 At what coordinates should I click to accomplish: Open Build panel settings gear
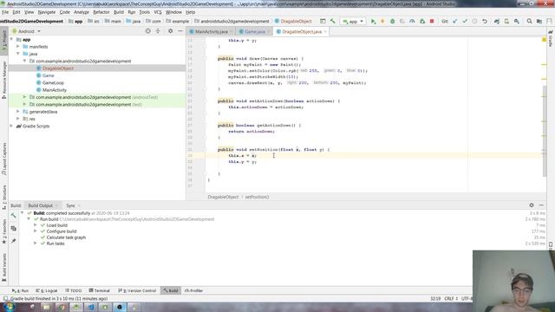click(532, 205)
